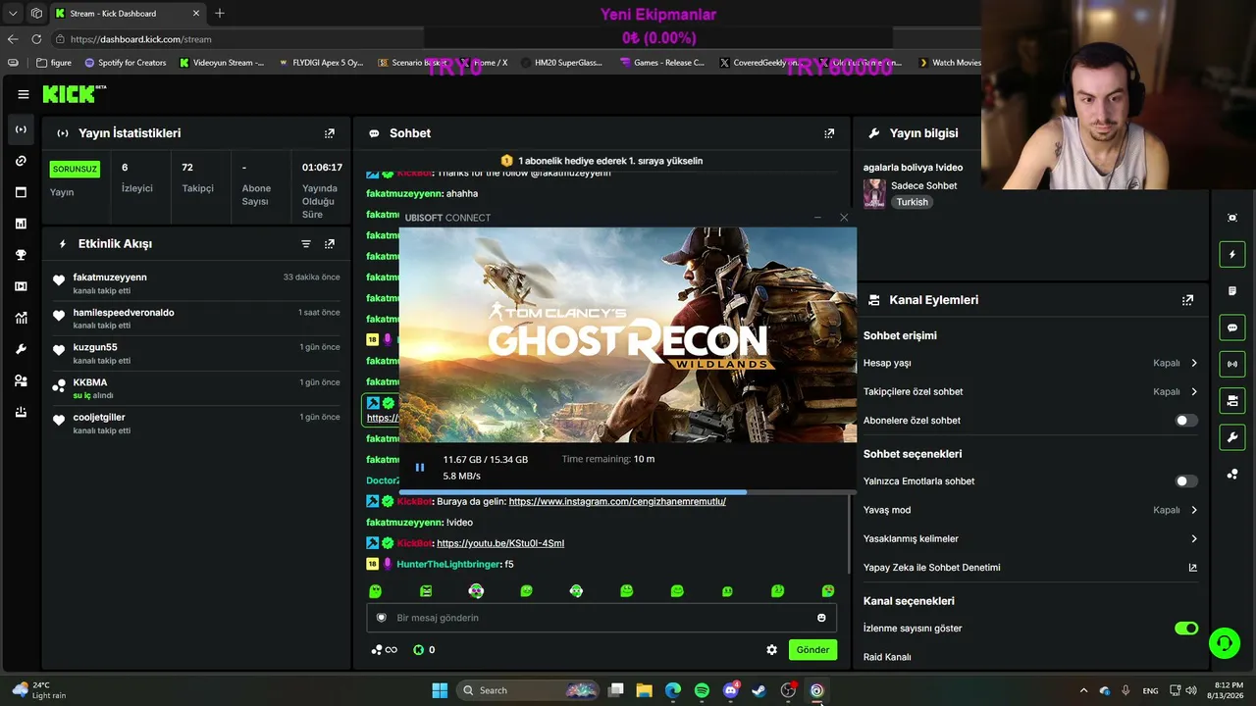Expand the Yavaş mod setting
Viewport: 1256px width, 706px height.
pos(1030,510)
